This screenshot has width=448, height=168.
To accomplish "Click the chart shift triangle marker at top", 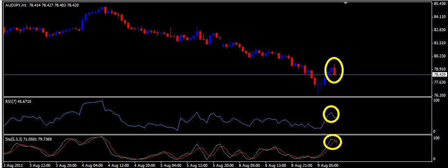I will [x=346, y=3].
